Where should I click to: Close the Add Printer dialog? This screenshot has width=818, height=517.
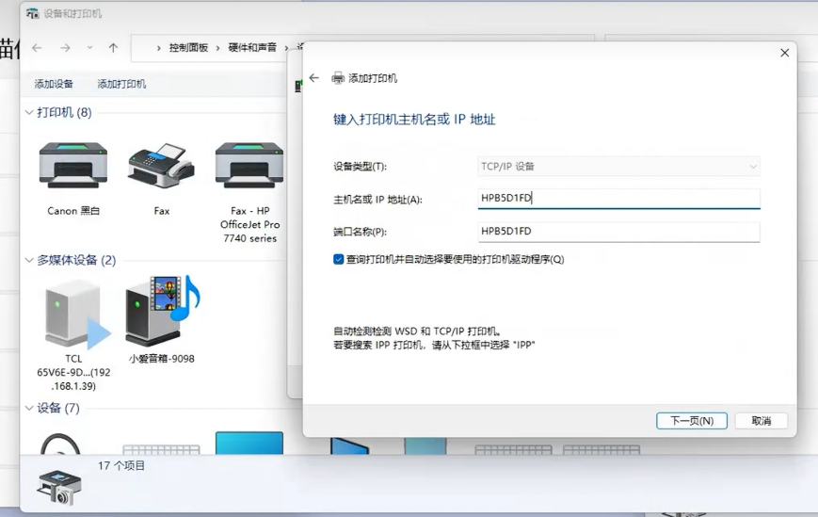[785, 53]
